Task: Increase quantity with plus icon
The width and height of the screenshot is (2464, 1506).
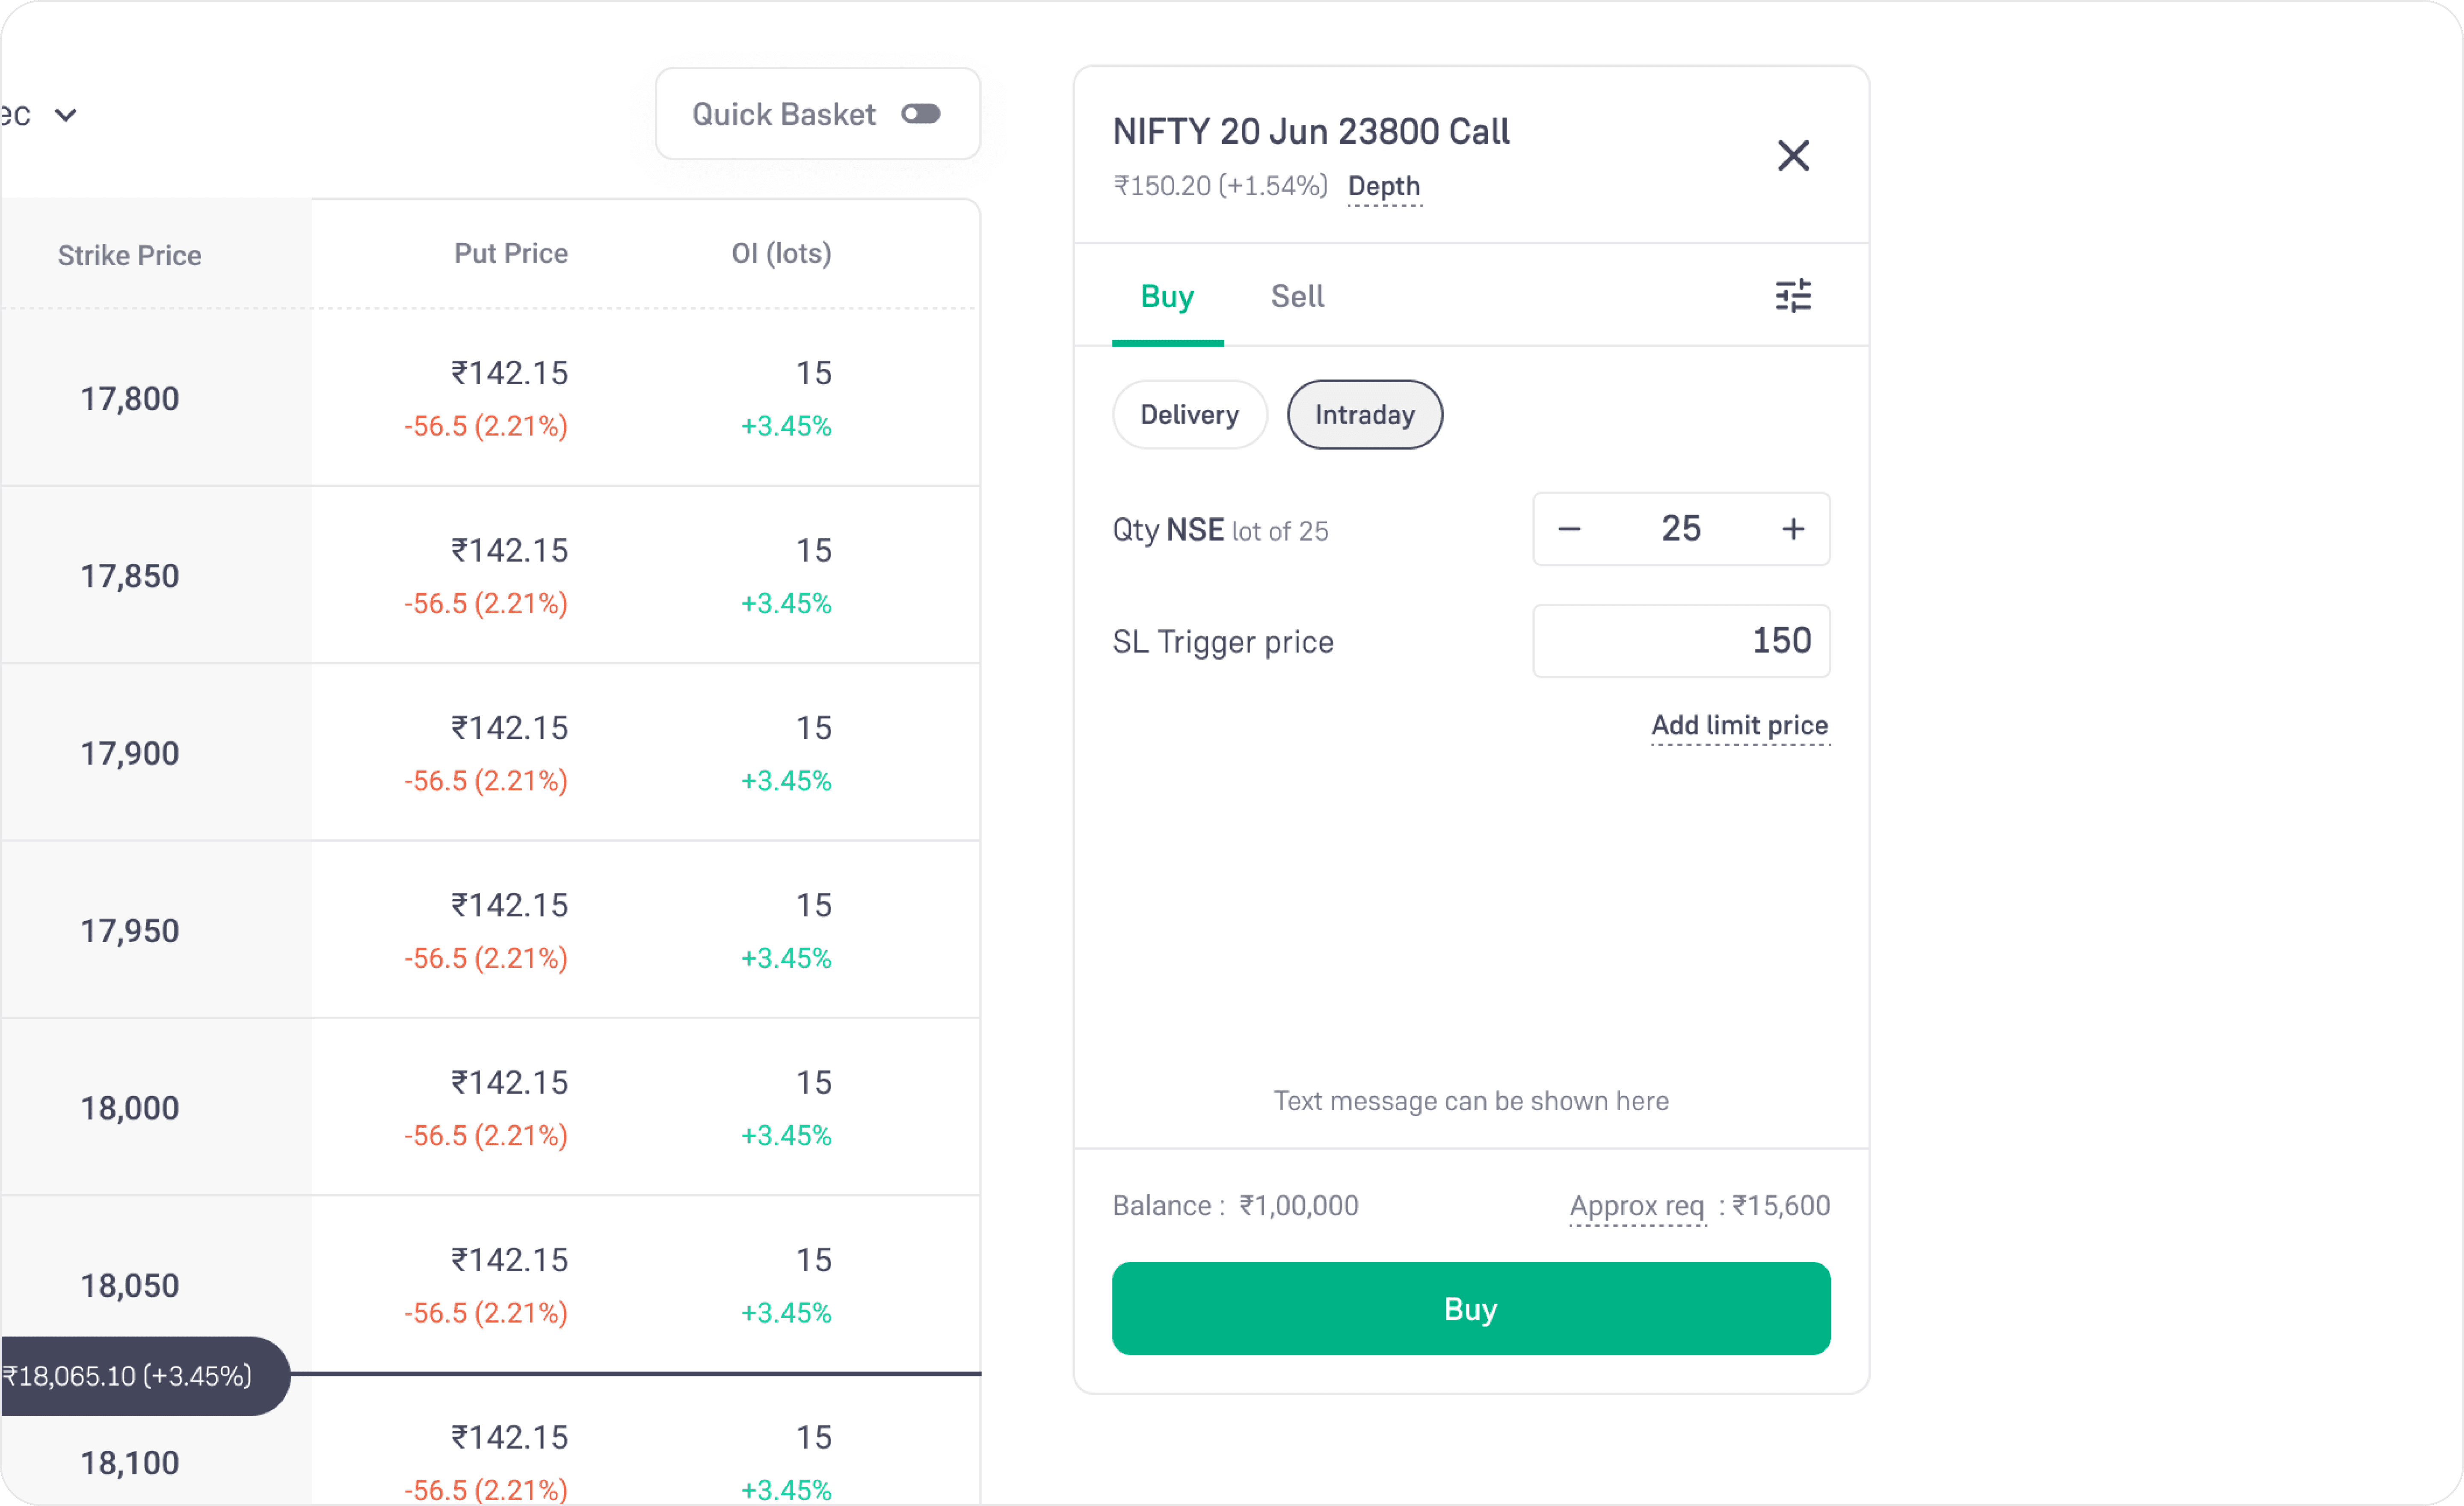Action: click(x=1793, y=529)
